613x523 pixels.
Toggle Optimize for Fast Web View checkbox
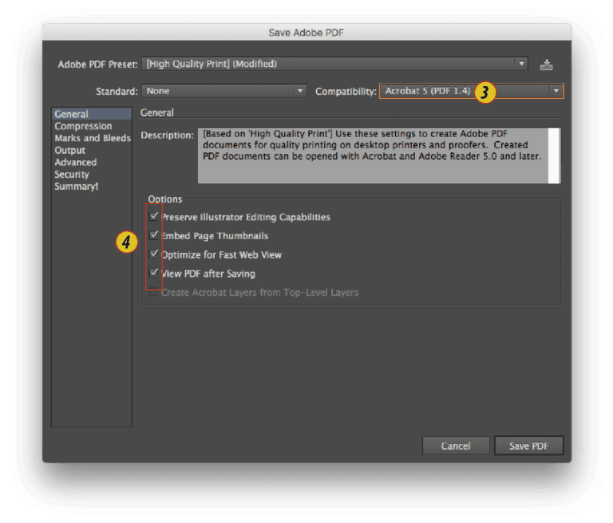tap(153, 254)
